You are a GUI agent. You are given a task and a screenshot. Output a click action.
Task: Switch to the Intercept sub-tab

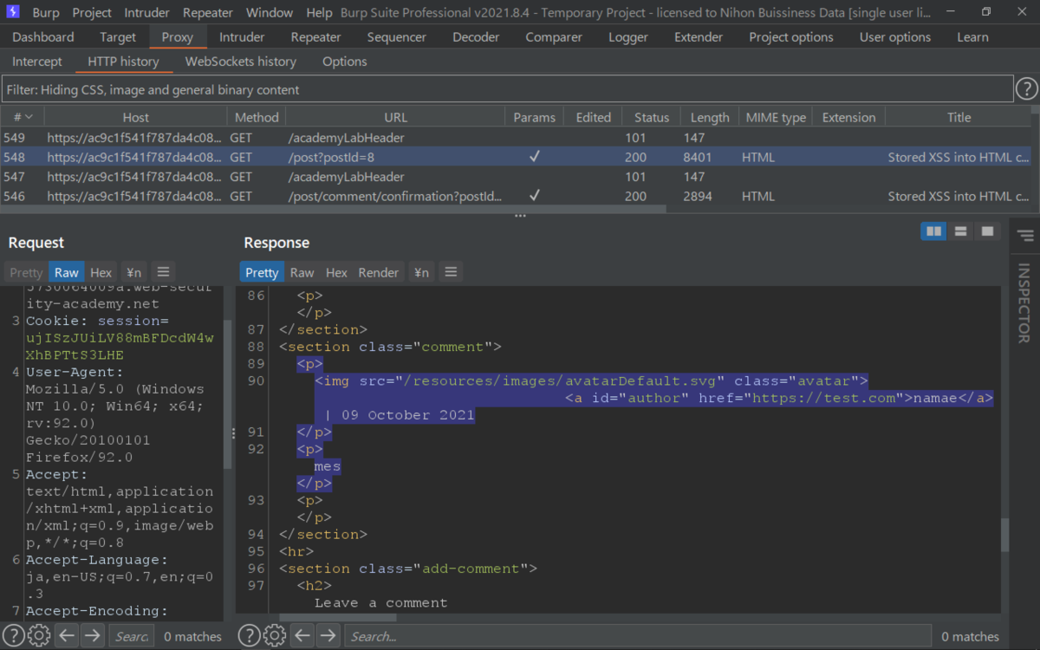37,62
